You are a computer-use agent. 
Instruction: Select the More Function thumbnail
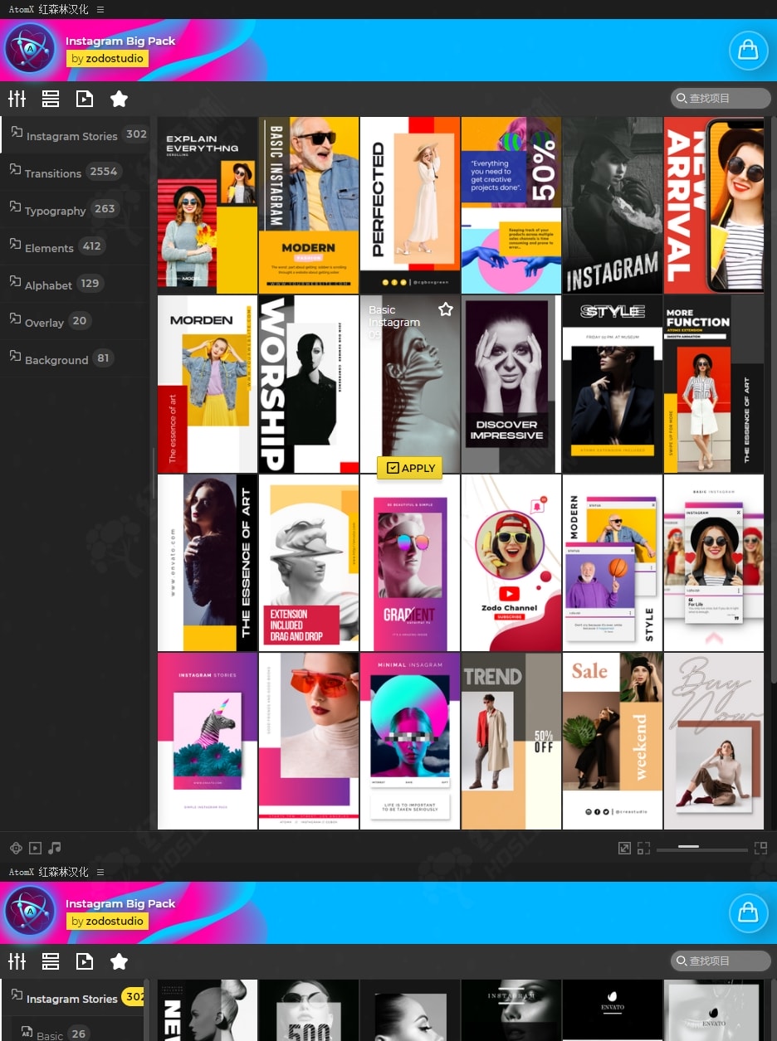tap(714, 384)
